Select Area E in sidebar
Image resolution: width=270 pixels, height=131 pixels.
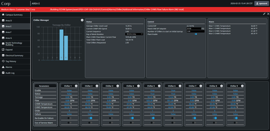pos(15,26)
